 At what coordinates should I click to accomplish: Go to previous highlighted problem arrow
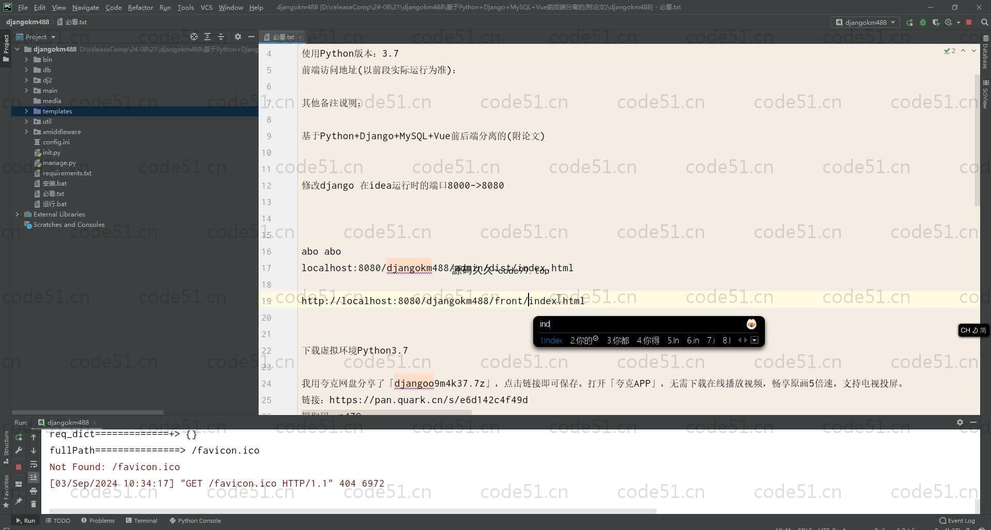coord(963,51)
